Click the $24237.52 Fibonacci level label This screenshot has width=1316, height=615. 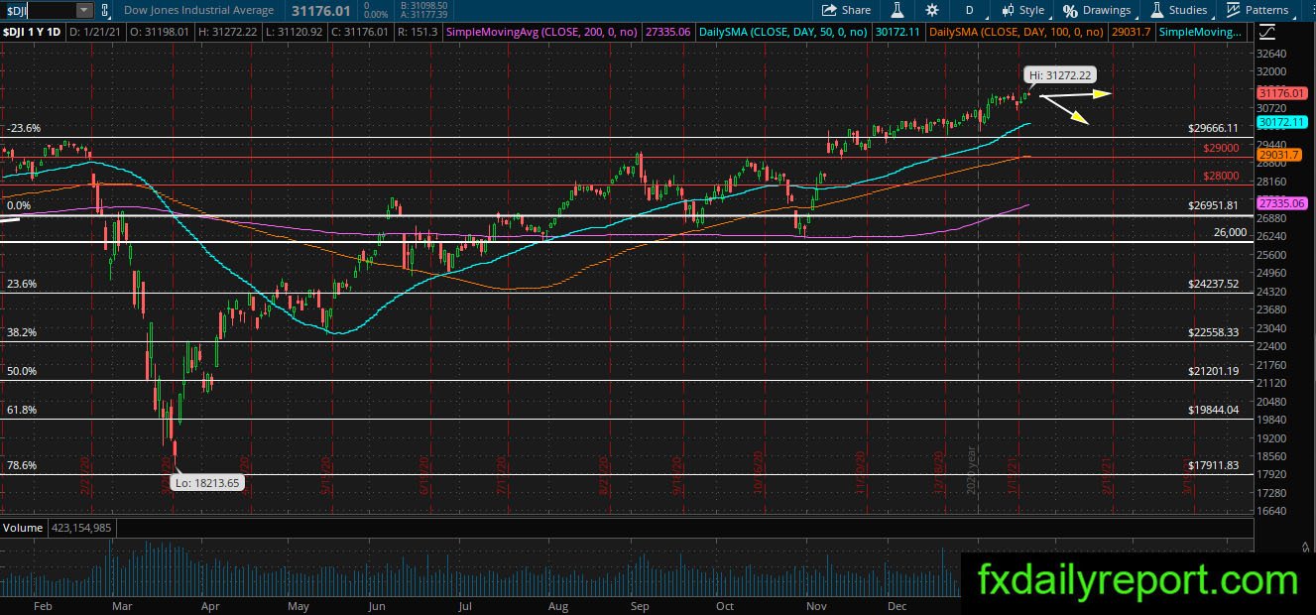coord(1213,284)
